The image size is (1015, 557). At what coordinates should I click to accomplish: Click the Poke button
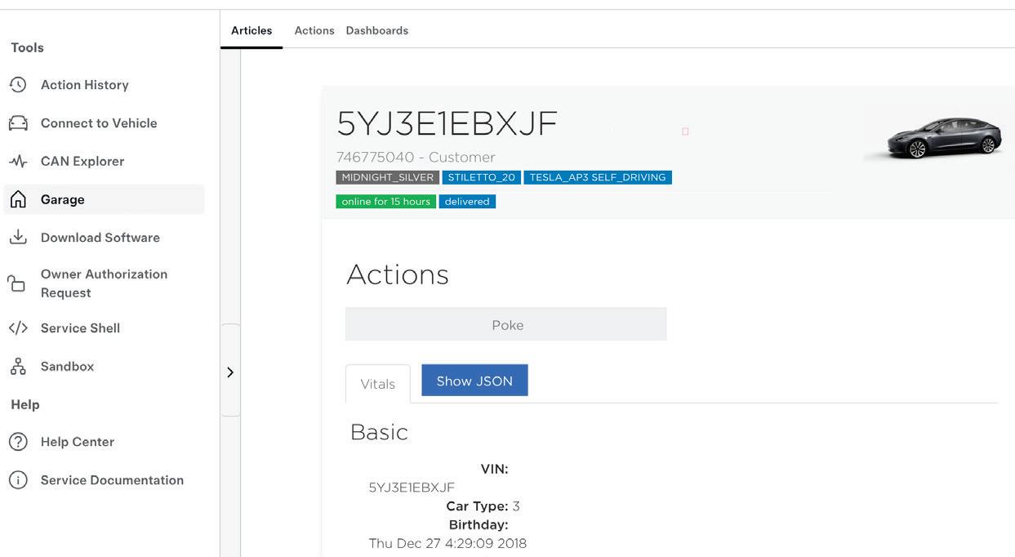[506, 324]
